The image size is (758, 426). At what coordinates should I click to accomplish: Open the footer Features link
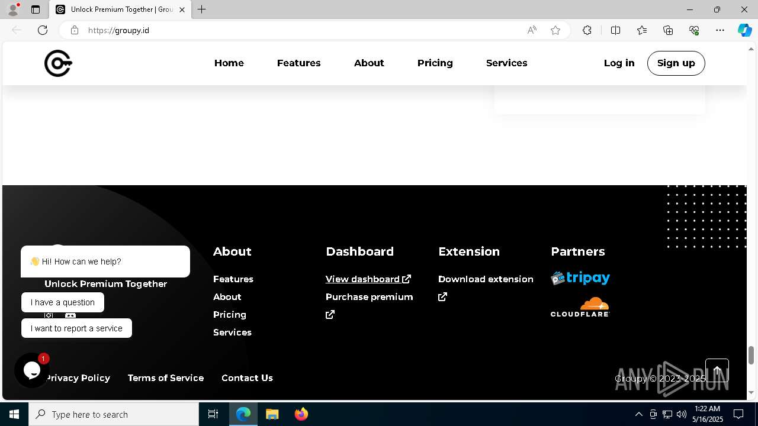click(233, 279)
